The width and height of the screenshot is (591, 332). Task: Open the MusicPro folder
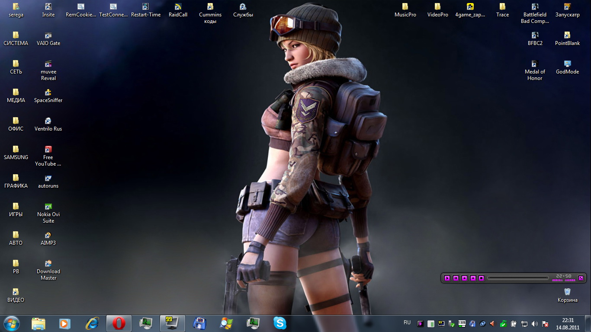click(405, 10)
